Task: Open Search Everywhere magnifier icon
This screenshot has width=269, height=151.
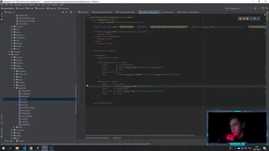Action: coord(267,8)
